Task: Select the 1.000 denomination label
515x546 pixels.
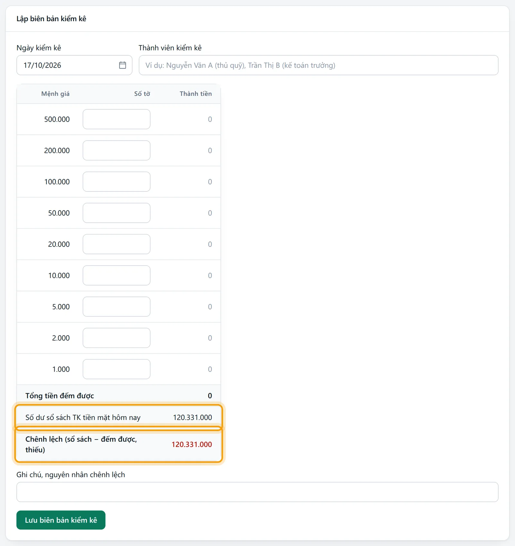Action: pos(61,369)
